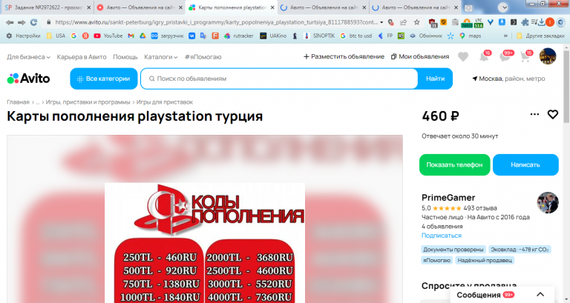Switch to the Задание №2972622 tab
The image size is (570, 303).
click(x=47, y=7)
